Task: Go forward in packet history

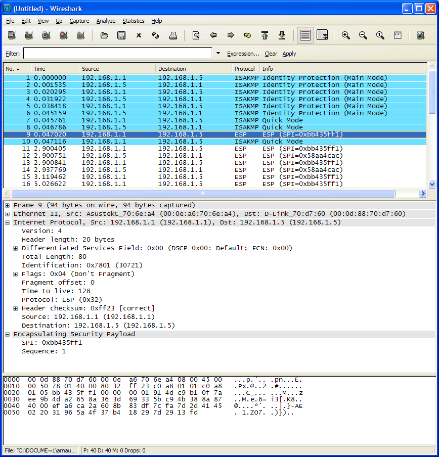Action: [x=231, y=35]
